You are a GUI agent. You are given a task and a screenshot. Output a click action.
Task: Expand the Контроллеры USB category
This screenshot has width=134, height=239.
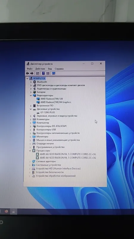point(30,130)
